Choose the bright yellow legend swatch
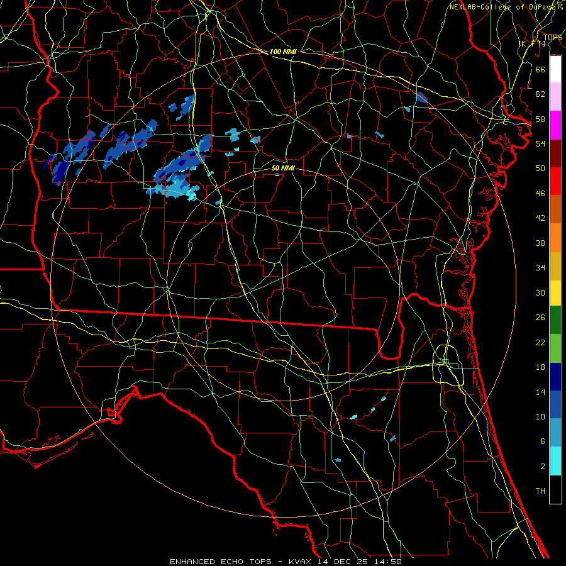 tap(555, 293)
